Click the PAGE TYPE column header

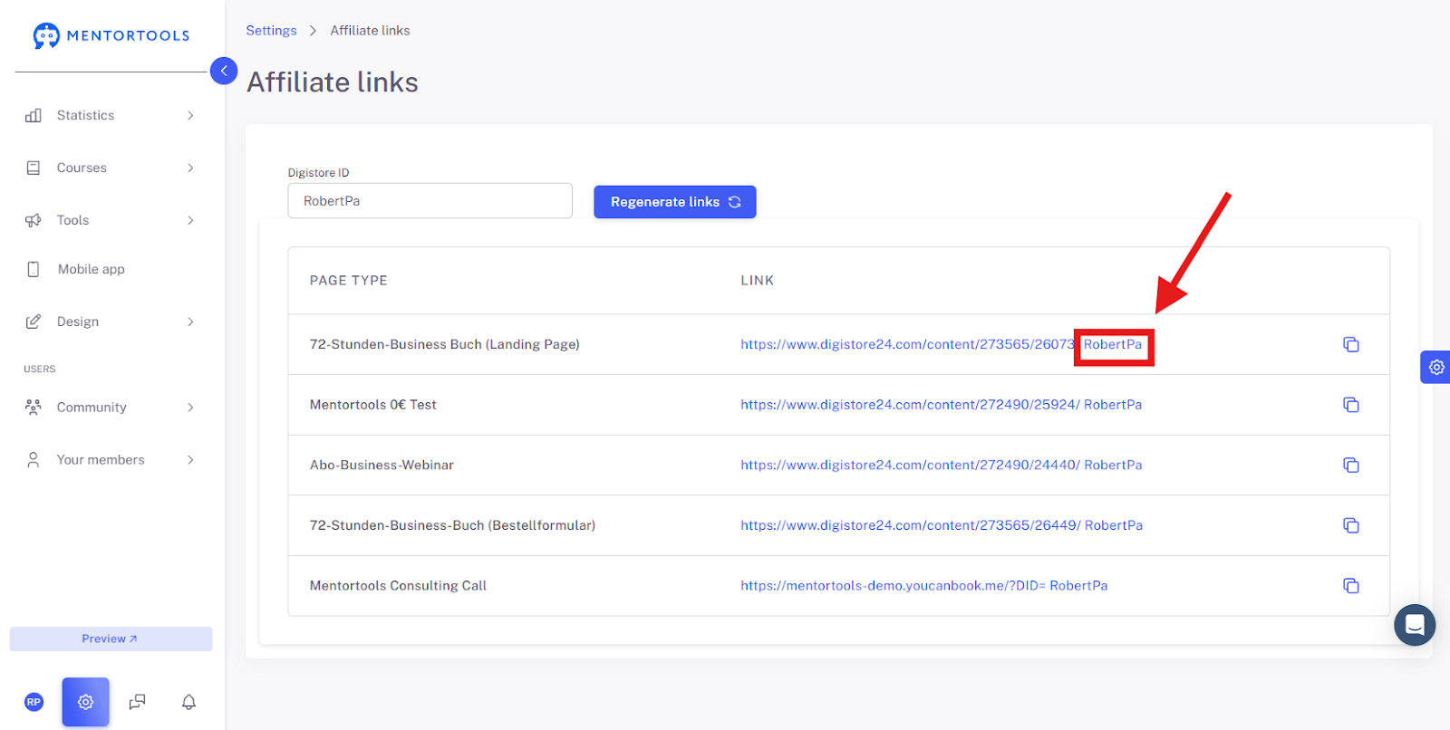(348, 281)
